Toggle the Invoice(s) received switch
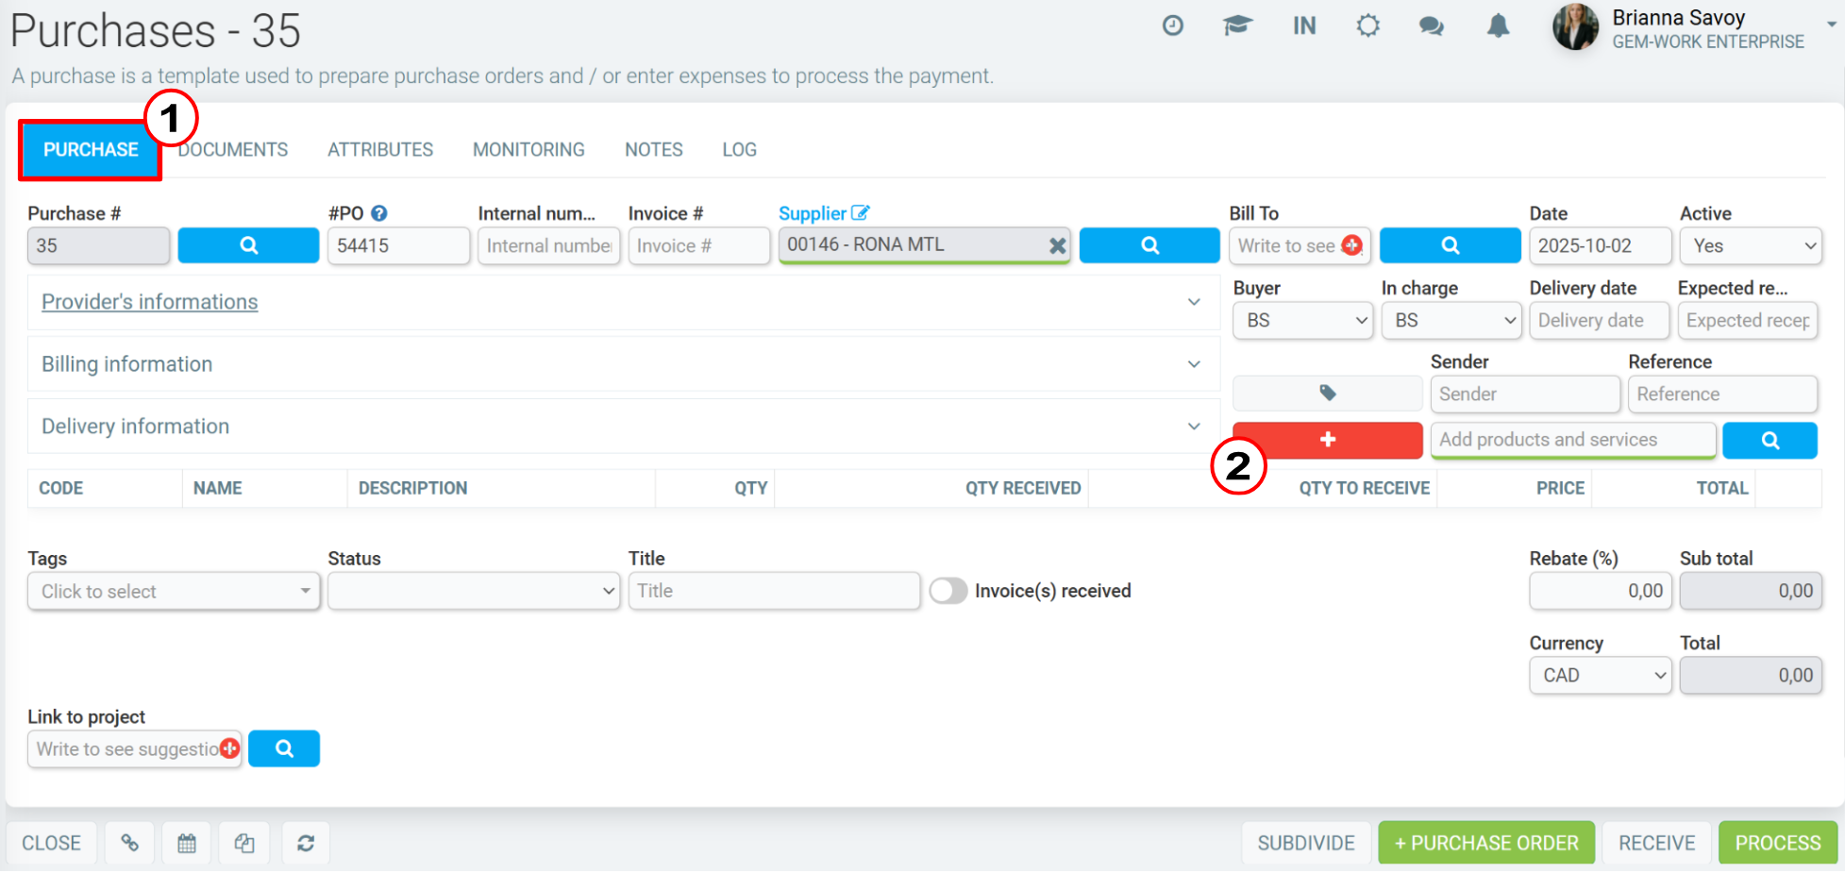The width and height of the screenshot is (1845, 873). coord(948,591)
